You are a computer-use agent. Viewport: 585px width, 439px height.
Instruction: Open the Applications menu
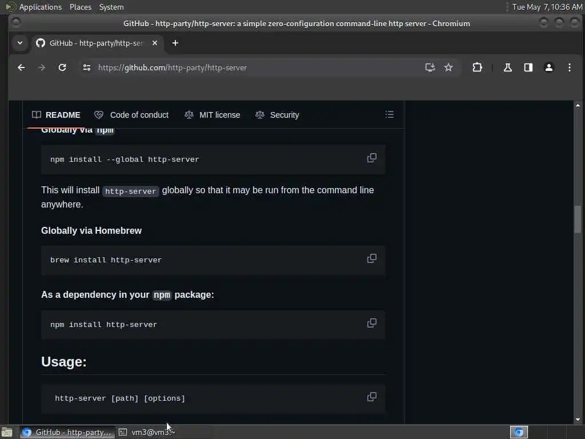click(34, 7)
